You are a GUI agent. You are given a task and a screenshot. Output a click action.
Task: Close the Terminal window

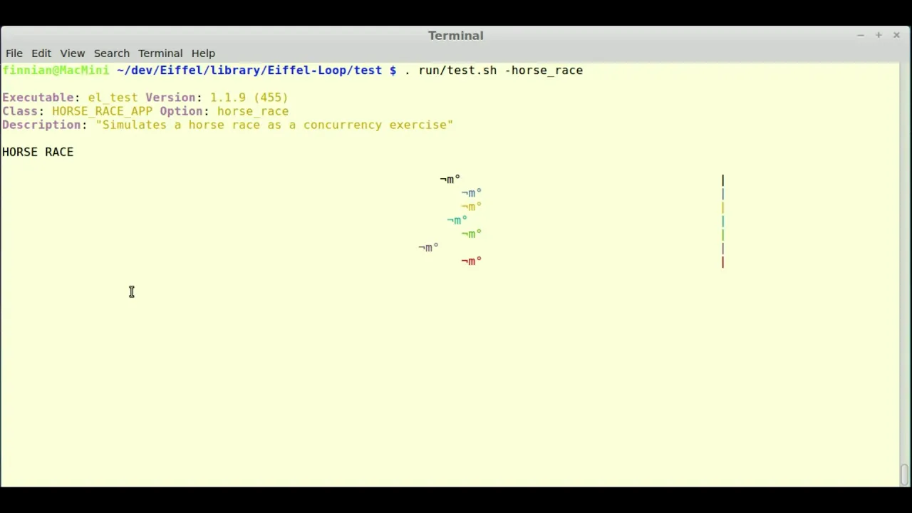(x=896, y=35)
